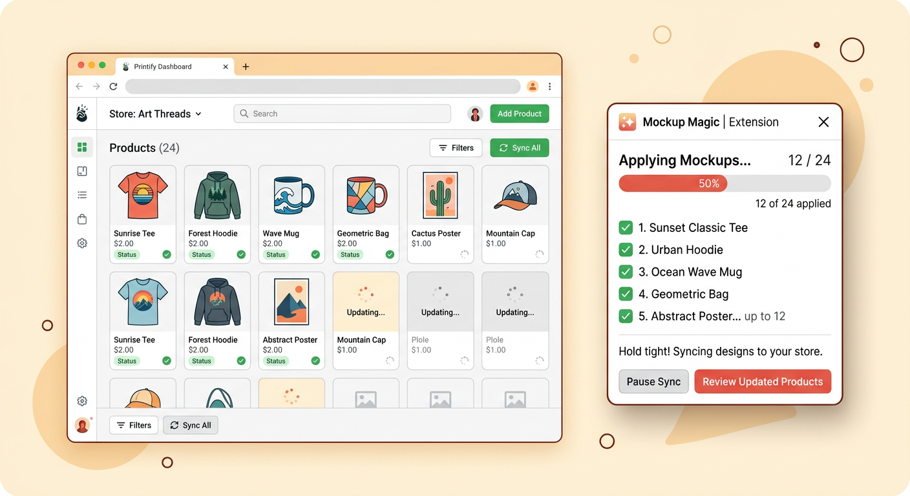Click the Pause Sync button
910x496 pixels.
tap(653, 382)
